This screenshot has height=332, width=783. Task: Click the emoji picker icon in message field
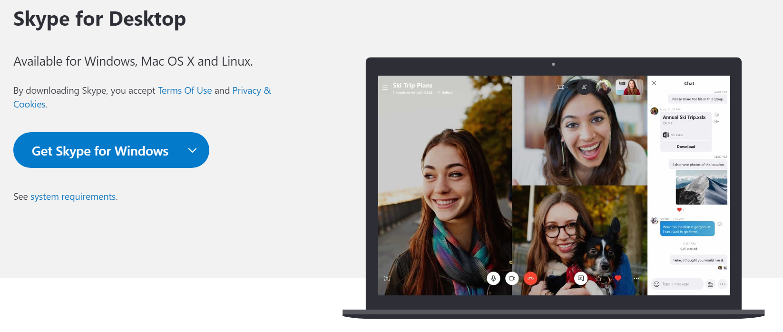pyautogui.click(x=656, y=284)
